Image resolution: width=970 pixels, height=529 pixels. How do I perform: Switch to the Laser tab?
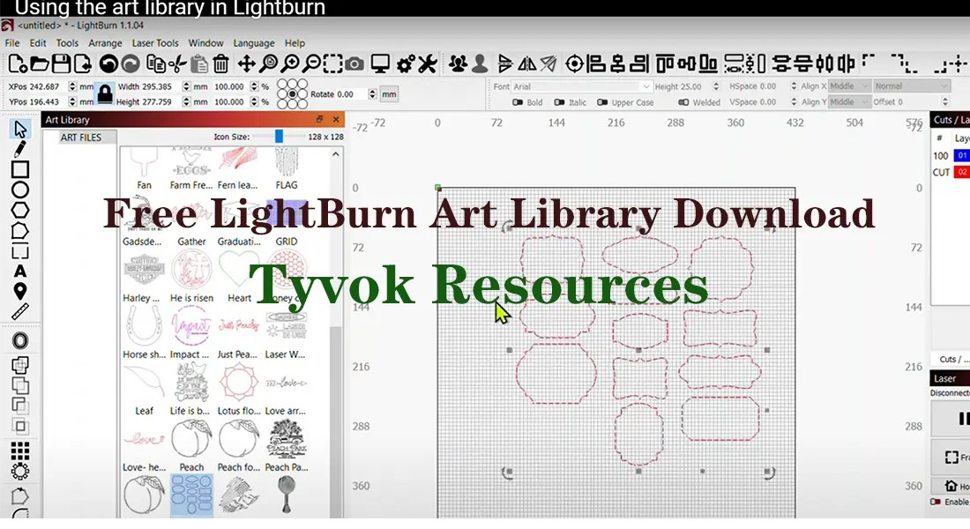tap(946, 378)
